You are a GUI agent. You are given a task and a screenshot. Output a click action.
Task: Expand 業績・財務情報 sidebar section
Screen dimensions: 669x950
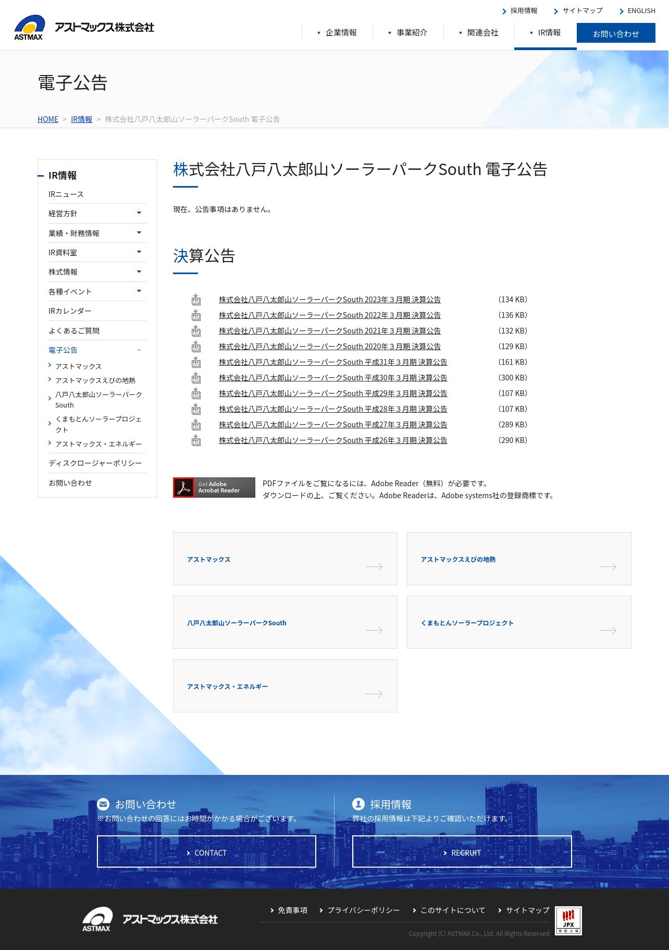pyautogui.click(x=139, y=232)
